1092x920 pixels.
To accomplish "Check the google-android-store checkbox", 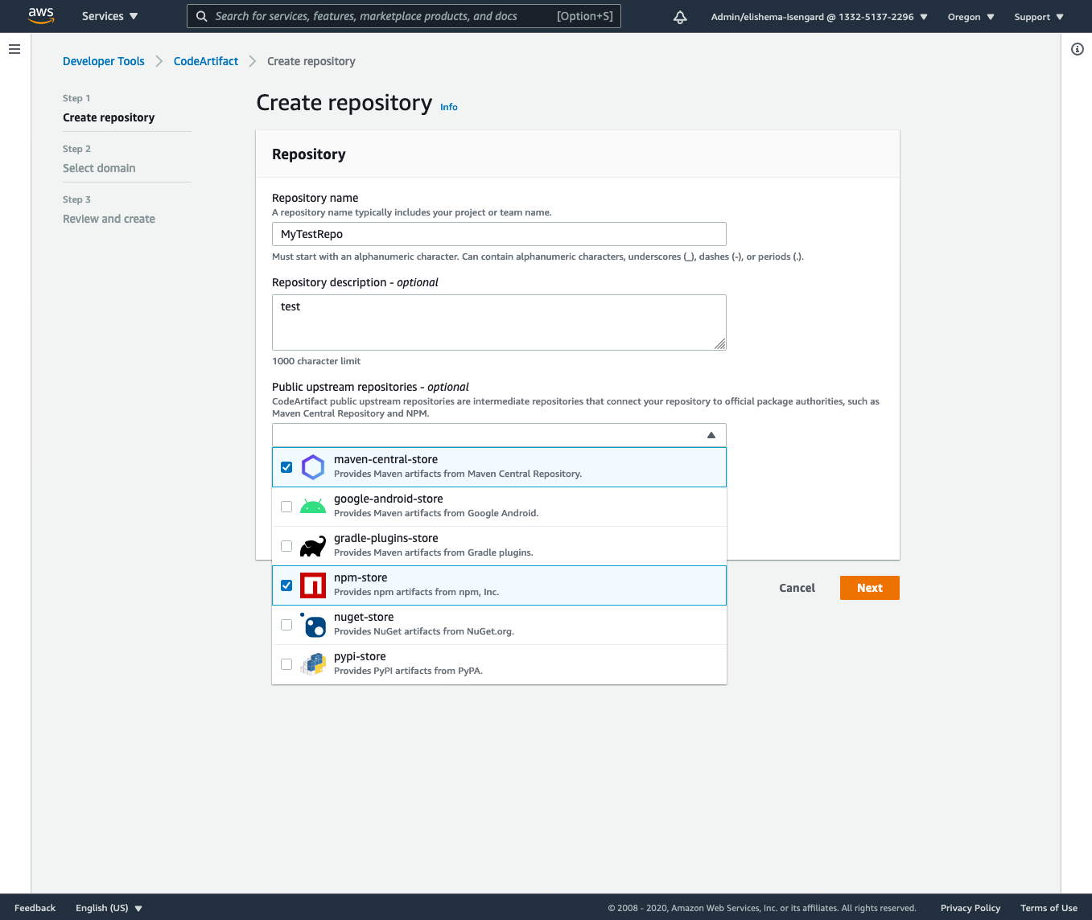I will click(286, 507).
